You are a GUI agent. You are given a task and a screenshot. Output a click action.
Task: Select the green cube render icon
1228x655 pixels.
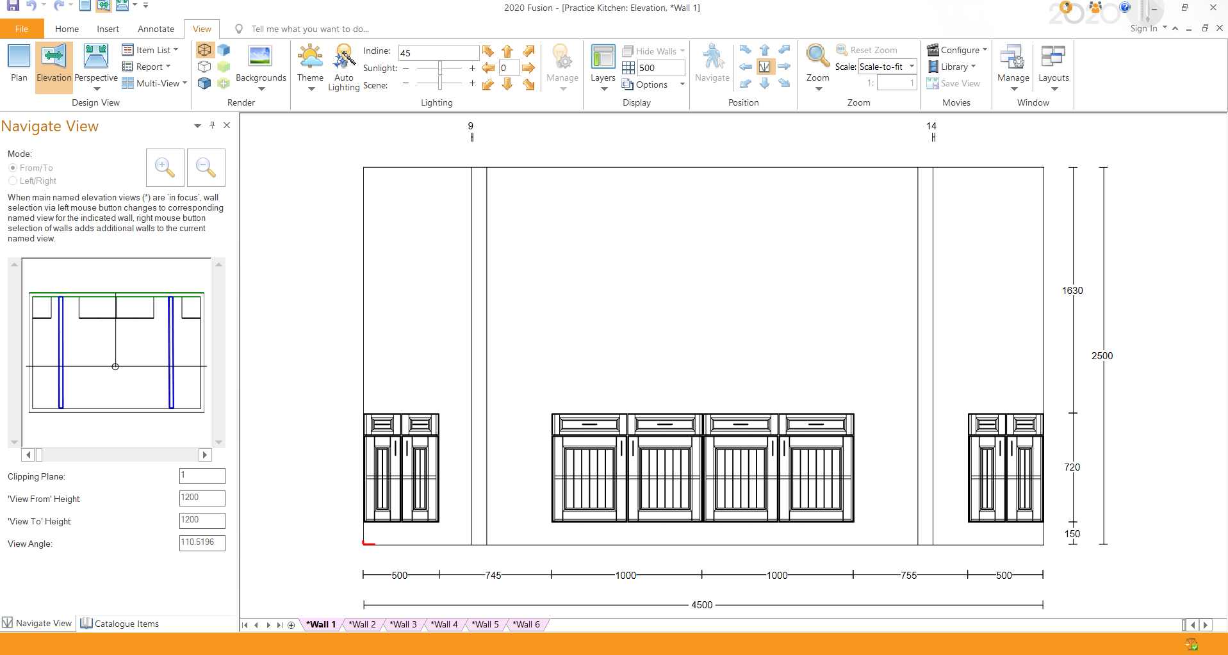[224, 67]
